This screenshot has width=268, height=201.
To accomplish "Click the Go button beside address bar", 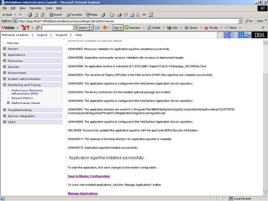I will tap(249, 21).
